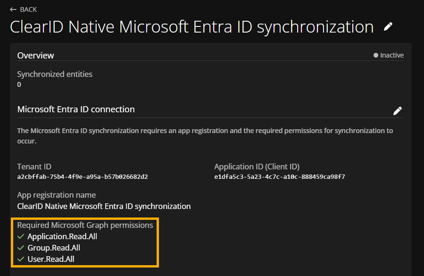Expand the Overview section header
The height and width of the screenshot is (276, 424).
click(35, 55)
